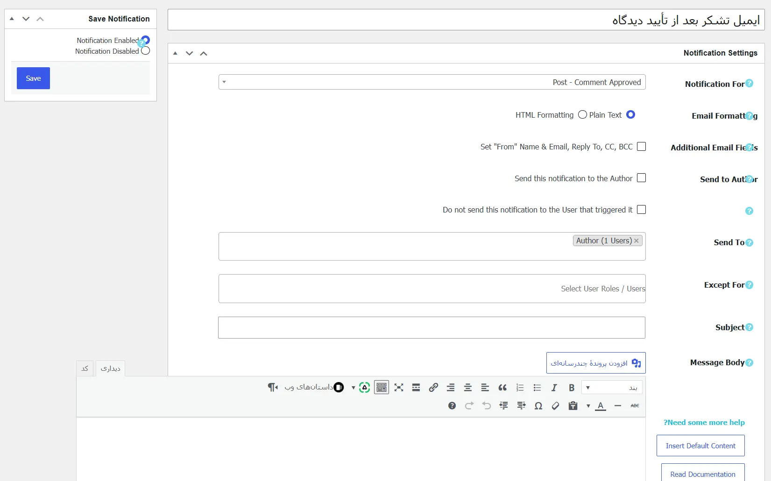Insert a horizontal line
Image resolution: width=771 pixels, height=481 pixels.
tap(618, 406)
